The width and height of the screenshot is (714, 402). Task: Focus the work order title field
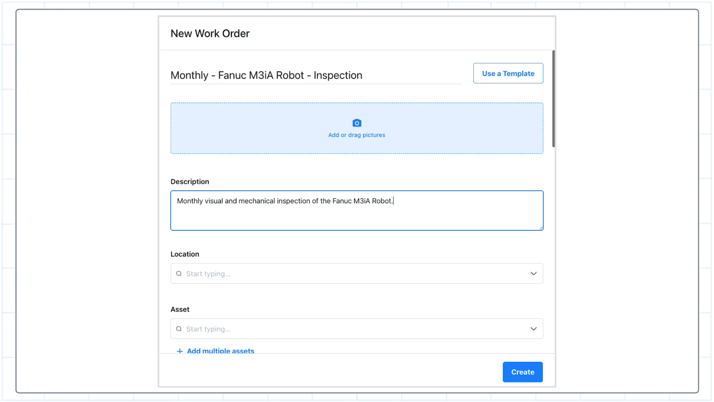coord(315,75)
